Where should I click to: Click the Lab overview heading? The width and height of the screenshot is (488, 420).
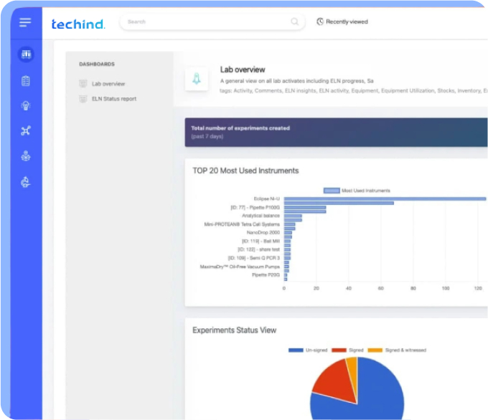point(243,70)
